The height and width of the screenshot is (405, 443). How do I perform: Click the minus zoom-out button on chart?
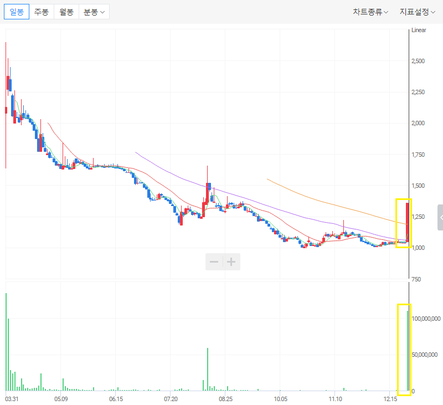214,262
